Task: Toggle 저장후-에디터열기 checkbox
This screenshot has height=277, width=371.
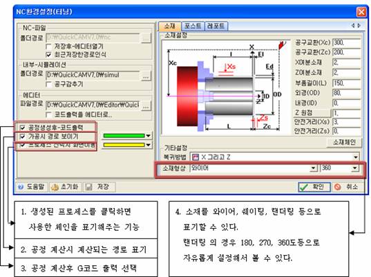Action: click(48, 46)
